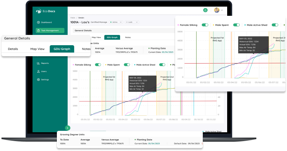Toggle Male Active Shed switch in floating chart card
Screen dimensions: 287x151
275,25
